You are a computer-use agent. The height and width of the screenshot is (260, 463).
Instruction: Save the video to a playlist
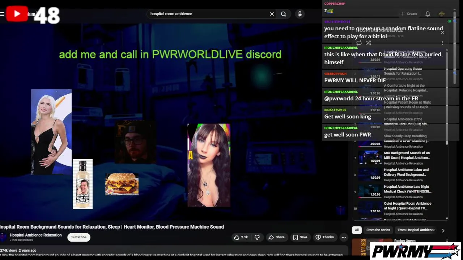(x=300, y=237)
